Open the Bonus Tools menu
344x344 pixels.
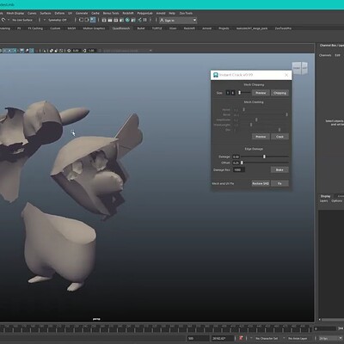111,13
